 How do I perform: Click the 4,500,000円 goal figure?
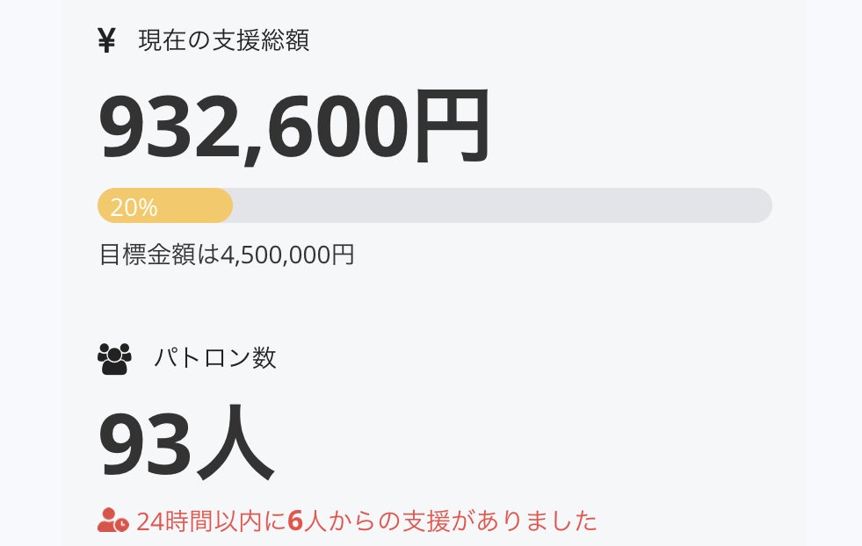click(x=287, y=255)
